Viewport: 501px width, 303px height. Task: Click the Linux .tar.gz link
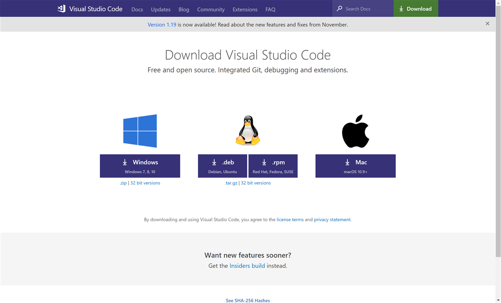tap(231, 183)
